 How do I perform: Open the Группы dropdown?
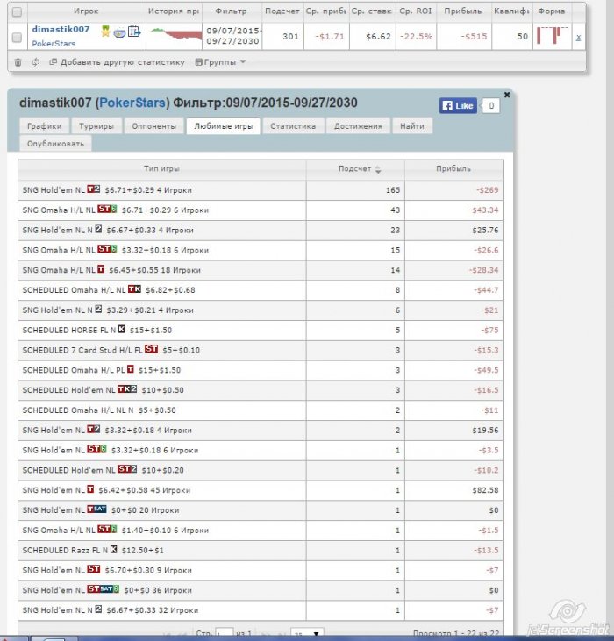221,62
